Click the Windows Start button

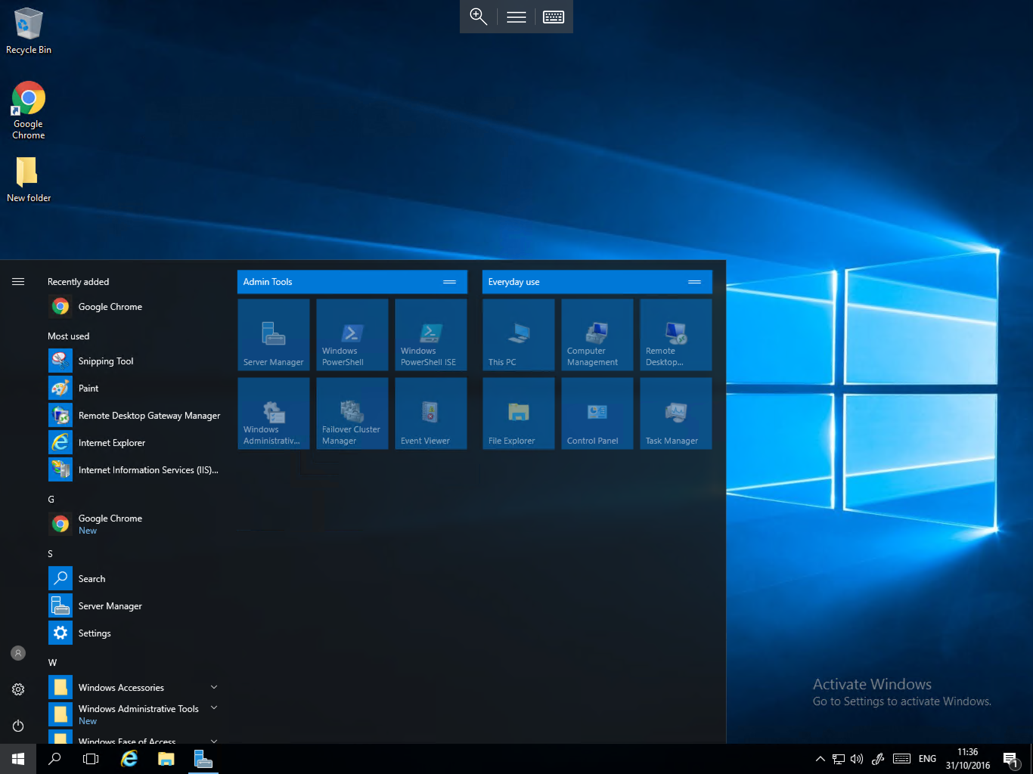point(18,759)
